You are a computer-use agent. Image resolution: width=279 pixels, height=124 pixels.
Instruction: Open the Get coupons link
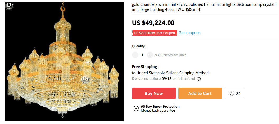point(189,33)
